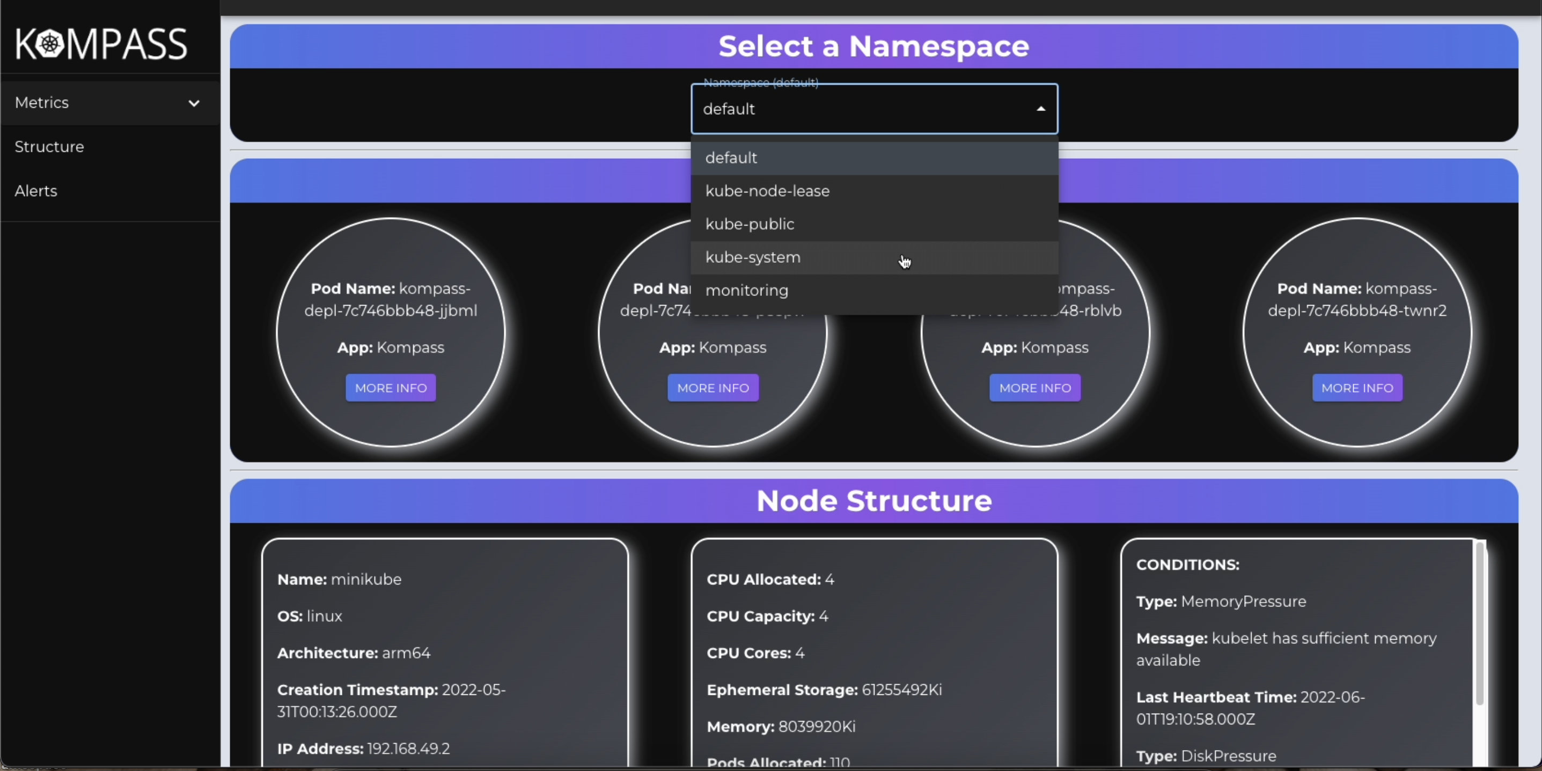Expand the Metrics chevron in the sidebar
Screen dimensions: 1542x771
[194, 103]
